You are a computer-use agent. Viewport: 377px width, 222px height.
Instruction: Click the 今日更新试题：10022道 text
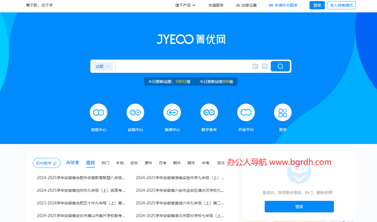click(169, 82)
